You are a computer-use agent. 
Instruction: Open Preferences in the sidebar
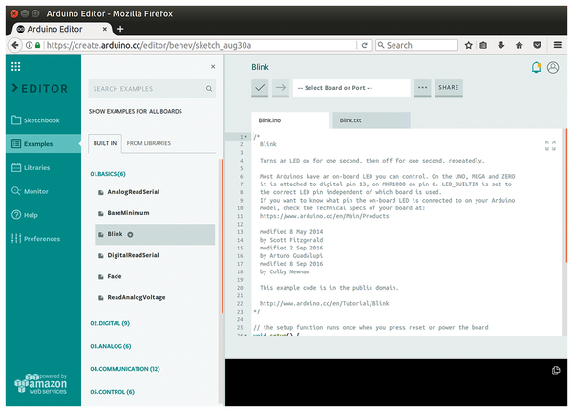[43, 239]
